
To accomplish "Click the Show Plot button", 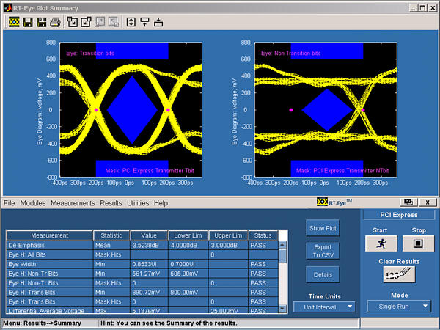I will pyautogui.click(x=323, y=228).
